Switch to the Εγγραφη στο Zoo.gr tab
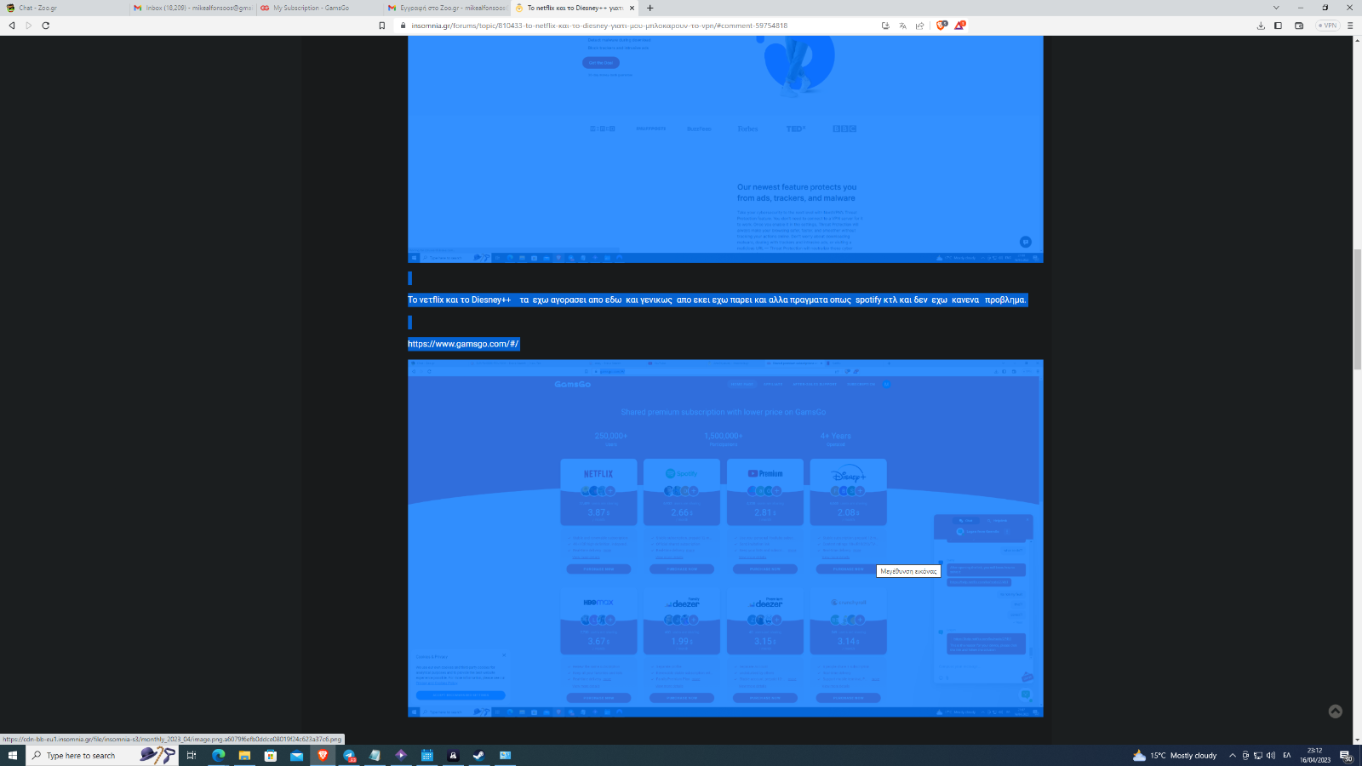 coord(447,8)
